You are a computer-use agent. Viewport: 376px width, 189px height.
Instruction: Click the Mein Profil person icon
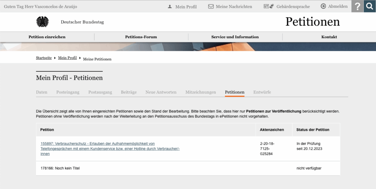[170, 7]
